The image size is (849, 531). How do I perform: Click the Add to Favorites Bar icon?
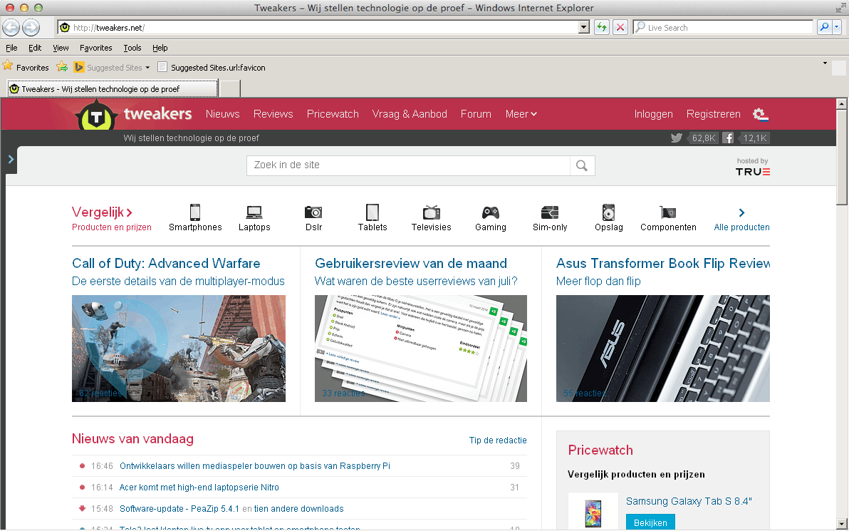tap(62, 67)
